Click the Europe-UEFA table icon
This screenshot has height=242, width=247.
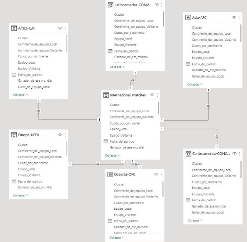pos(14,135)
